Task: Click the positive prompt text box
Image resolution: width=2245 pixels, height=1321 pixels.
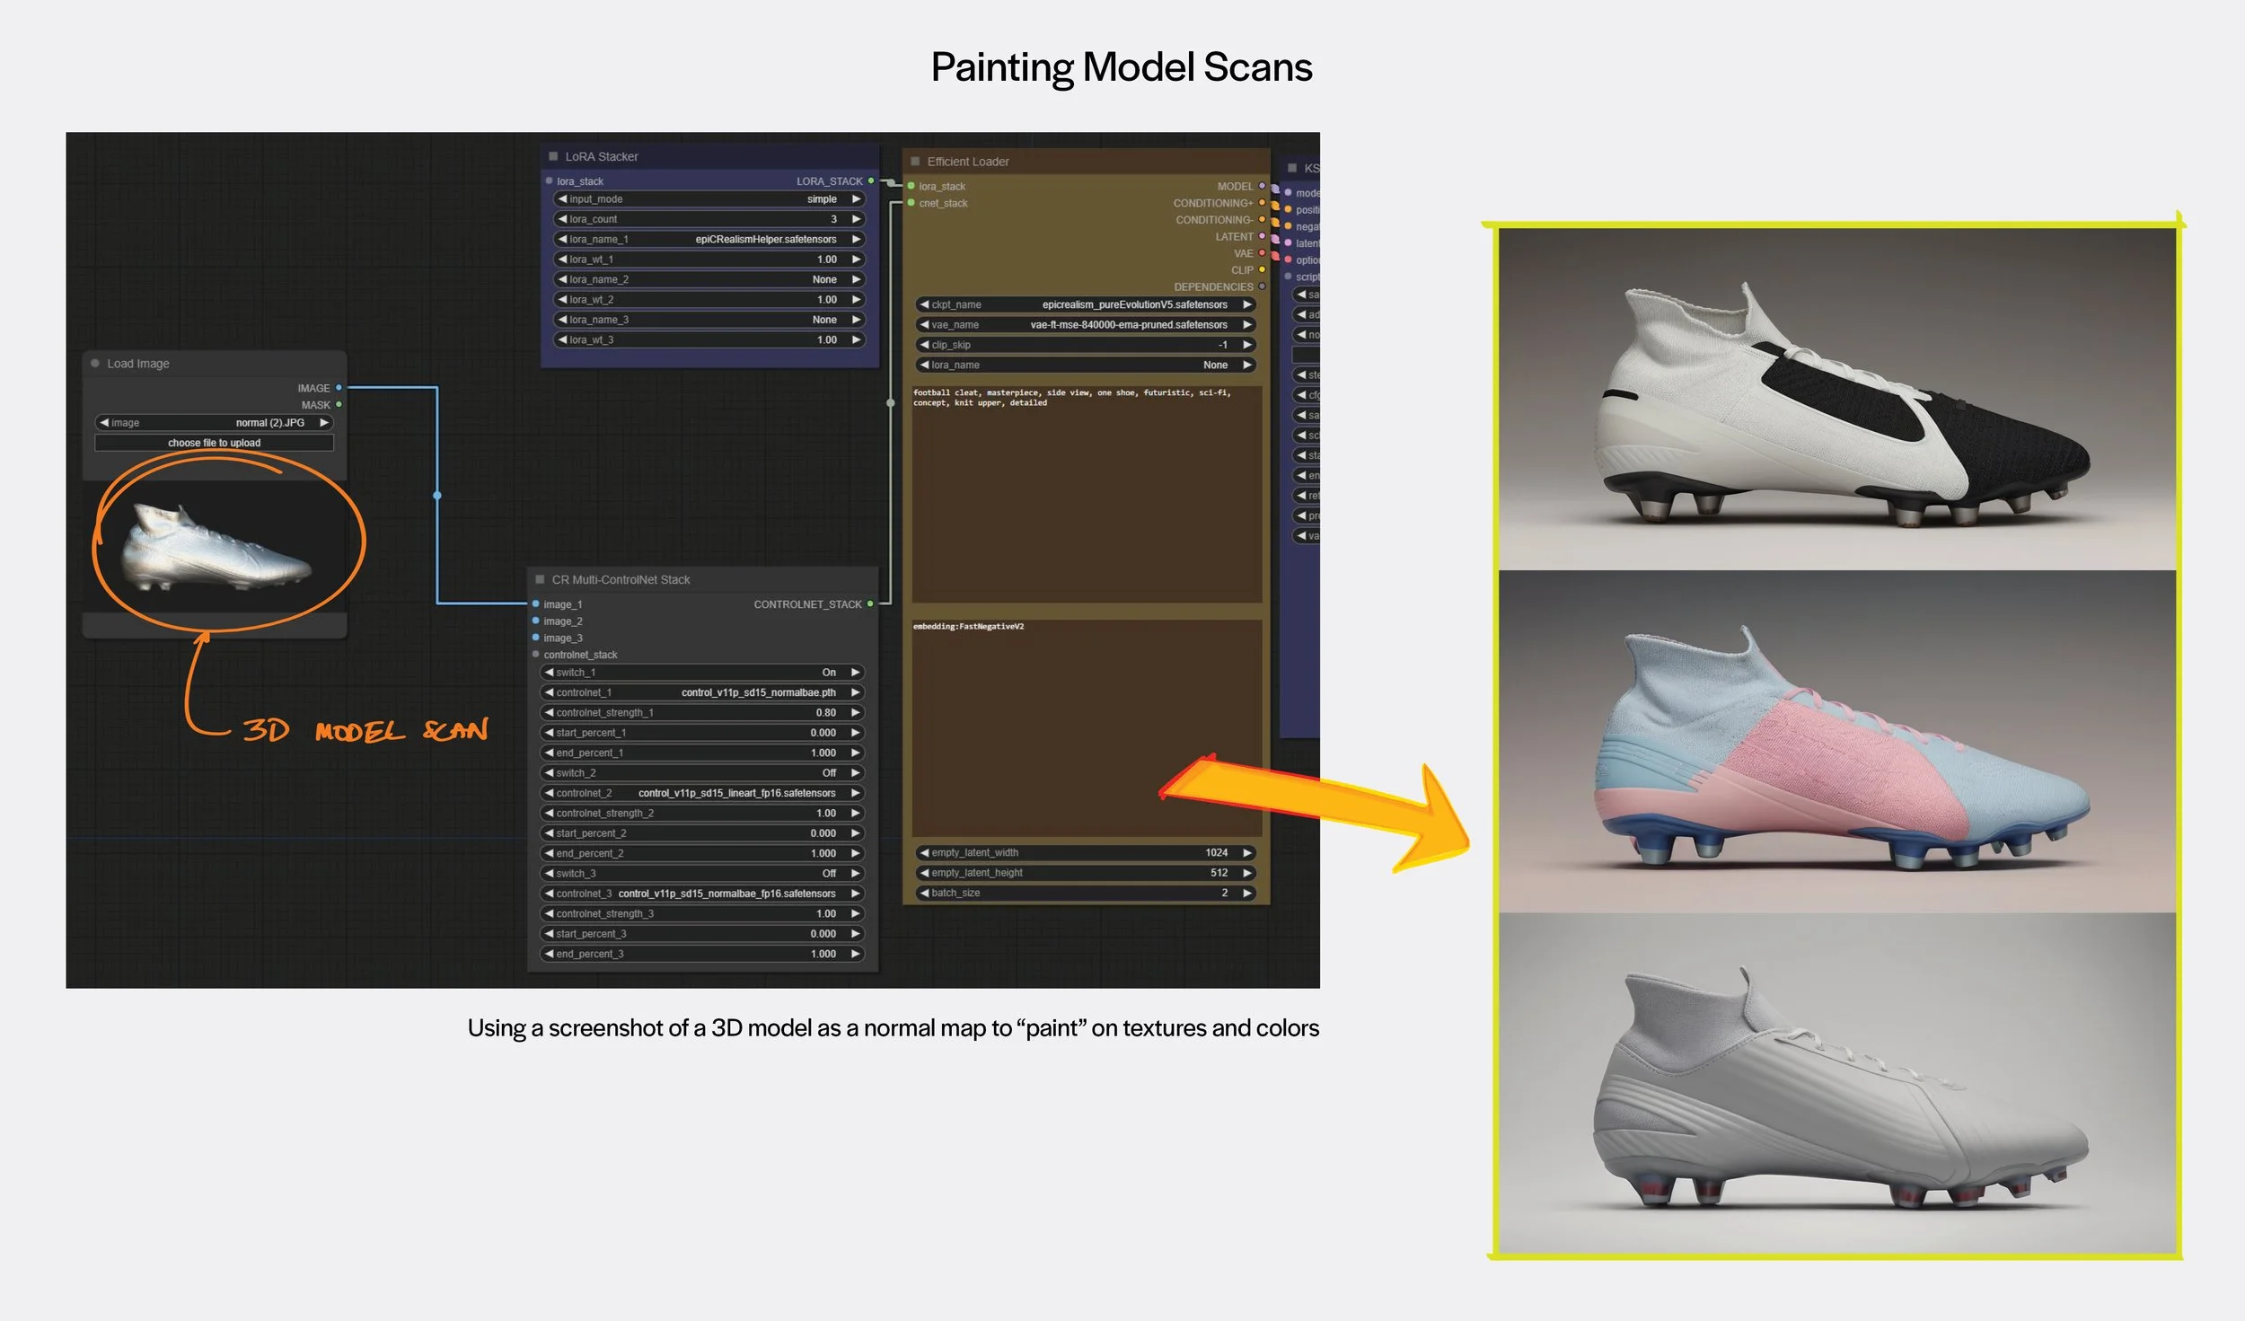Action: [x=1086, y=494]
